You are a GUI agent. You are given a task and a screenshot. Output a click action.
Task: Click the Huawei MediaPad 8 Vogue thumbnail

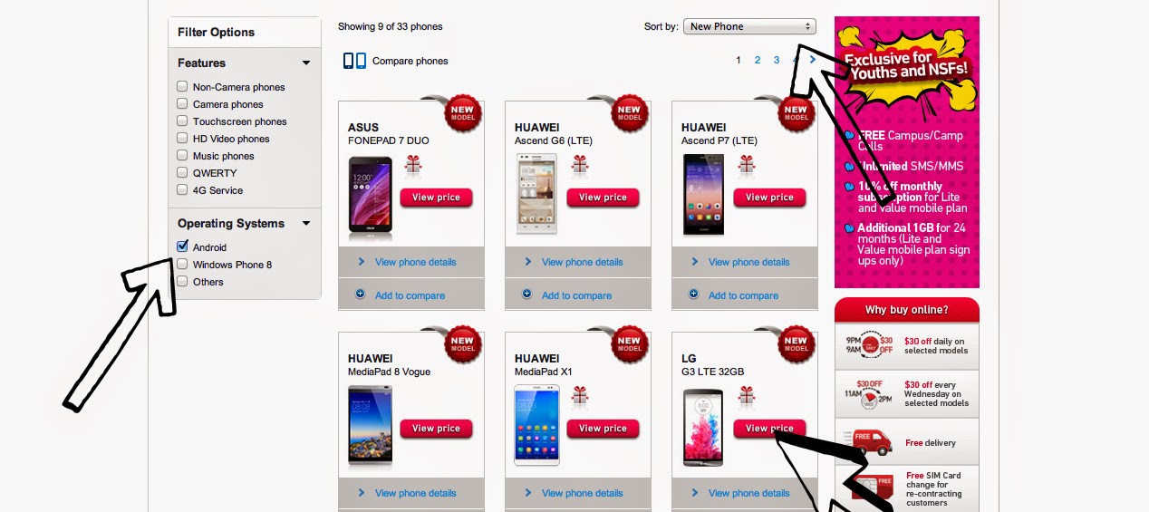point(370,426)
